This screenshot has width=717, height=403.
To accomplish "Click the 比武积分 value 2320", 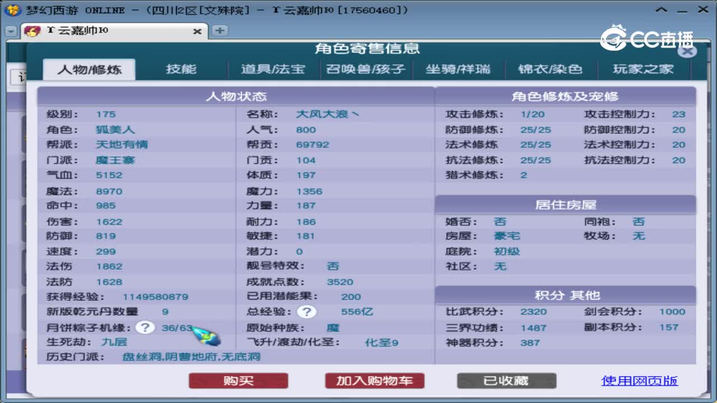I will pyautogui.click(x=534, y=312).
